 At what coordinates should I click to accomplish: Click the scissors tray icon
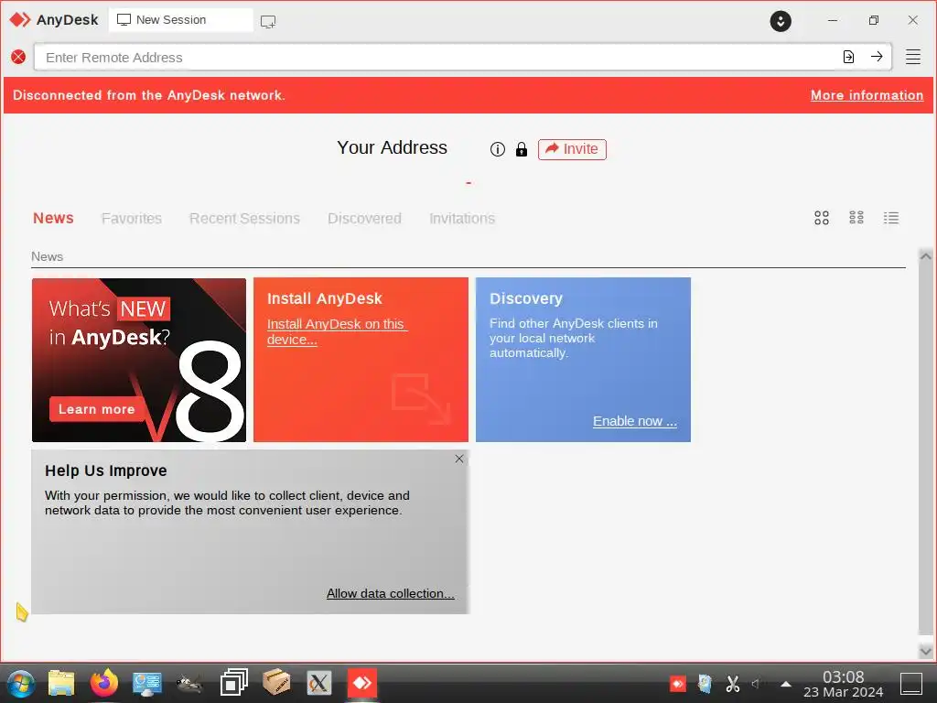(733, 683)
